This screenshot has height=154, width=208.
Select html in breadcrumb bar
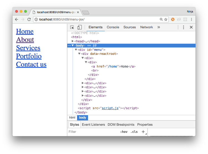point(72,117)
